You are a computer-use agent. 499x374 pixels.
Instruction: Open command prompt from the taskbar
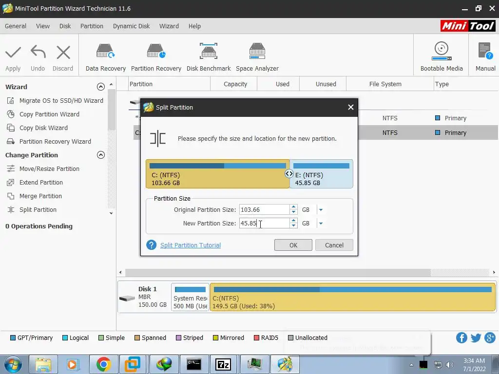(194, 364)
